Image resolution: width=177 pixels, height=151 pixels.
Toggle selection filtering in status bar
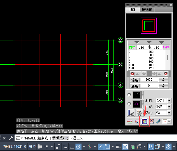158,147
